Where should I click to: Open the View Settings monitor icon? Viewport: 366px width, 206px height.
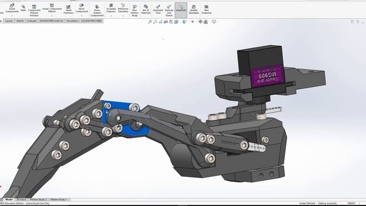point(213,22)
